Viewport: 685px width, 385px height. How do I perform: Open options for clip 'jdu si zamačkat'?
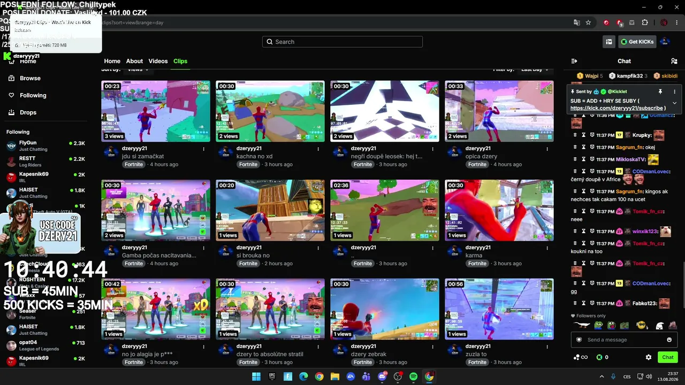[x=203, y=149]
